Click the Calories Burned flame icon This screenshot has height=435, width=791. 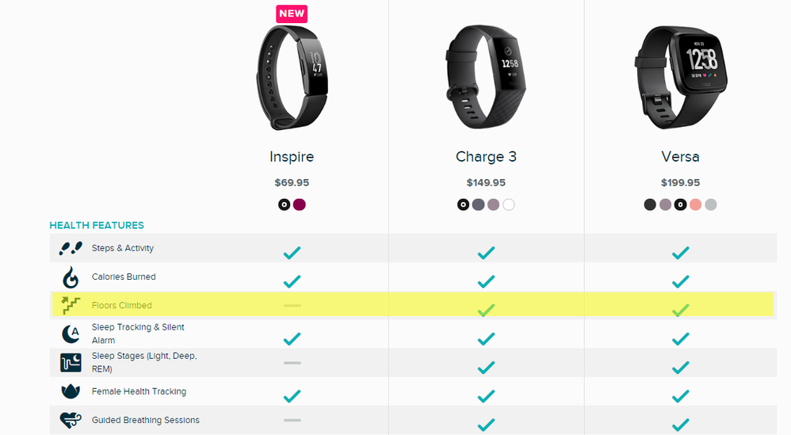(x=71, y=277)
